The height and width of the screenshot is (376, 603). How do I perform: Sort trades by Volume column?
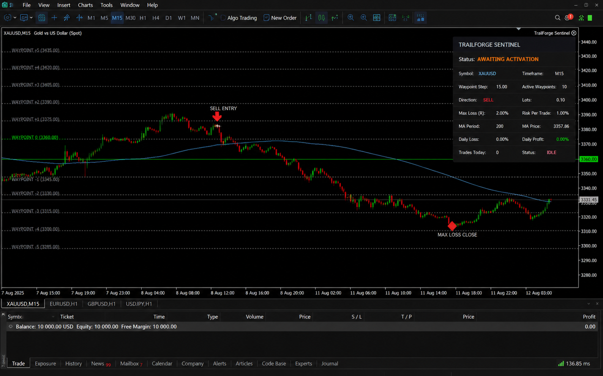click(x=254, y=317)
